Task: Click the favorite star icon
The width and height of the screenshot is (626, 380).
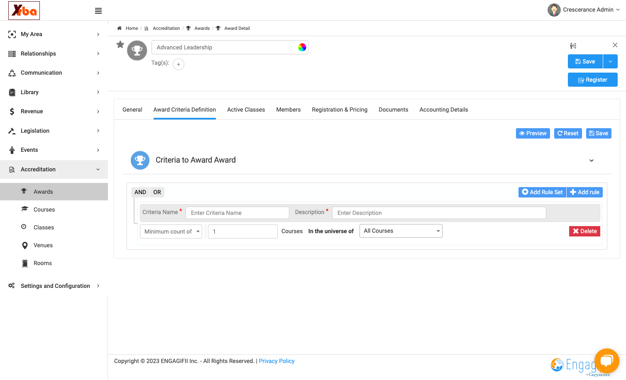Action: [x=120, y=44]
